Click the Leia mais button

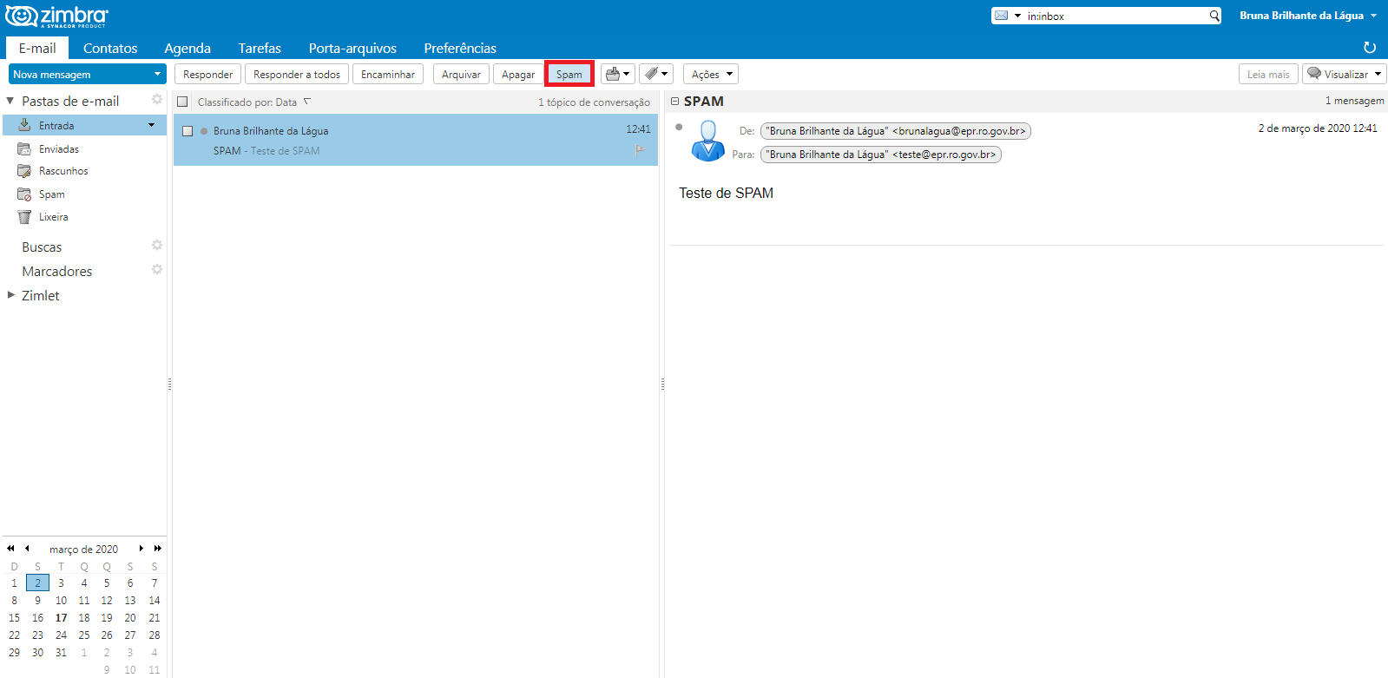click(x=1268, y=74)
